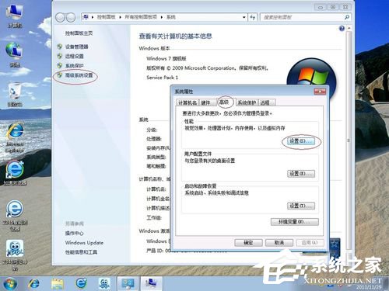
Task: Click the All Control Panel Items breadcrumb
Action: 141,17
